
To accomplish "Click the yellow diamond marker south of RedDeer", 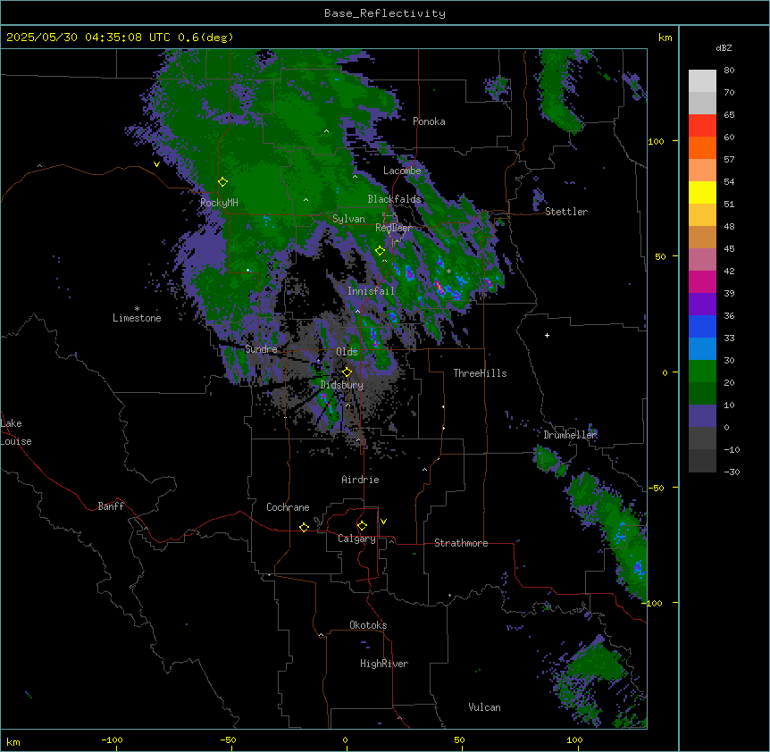I will click(x=380, y=251).
